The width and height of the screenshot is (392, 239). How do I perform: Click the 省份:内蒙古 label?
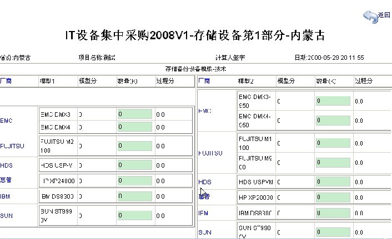point(15,58)
